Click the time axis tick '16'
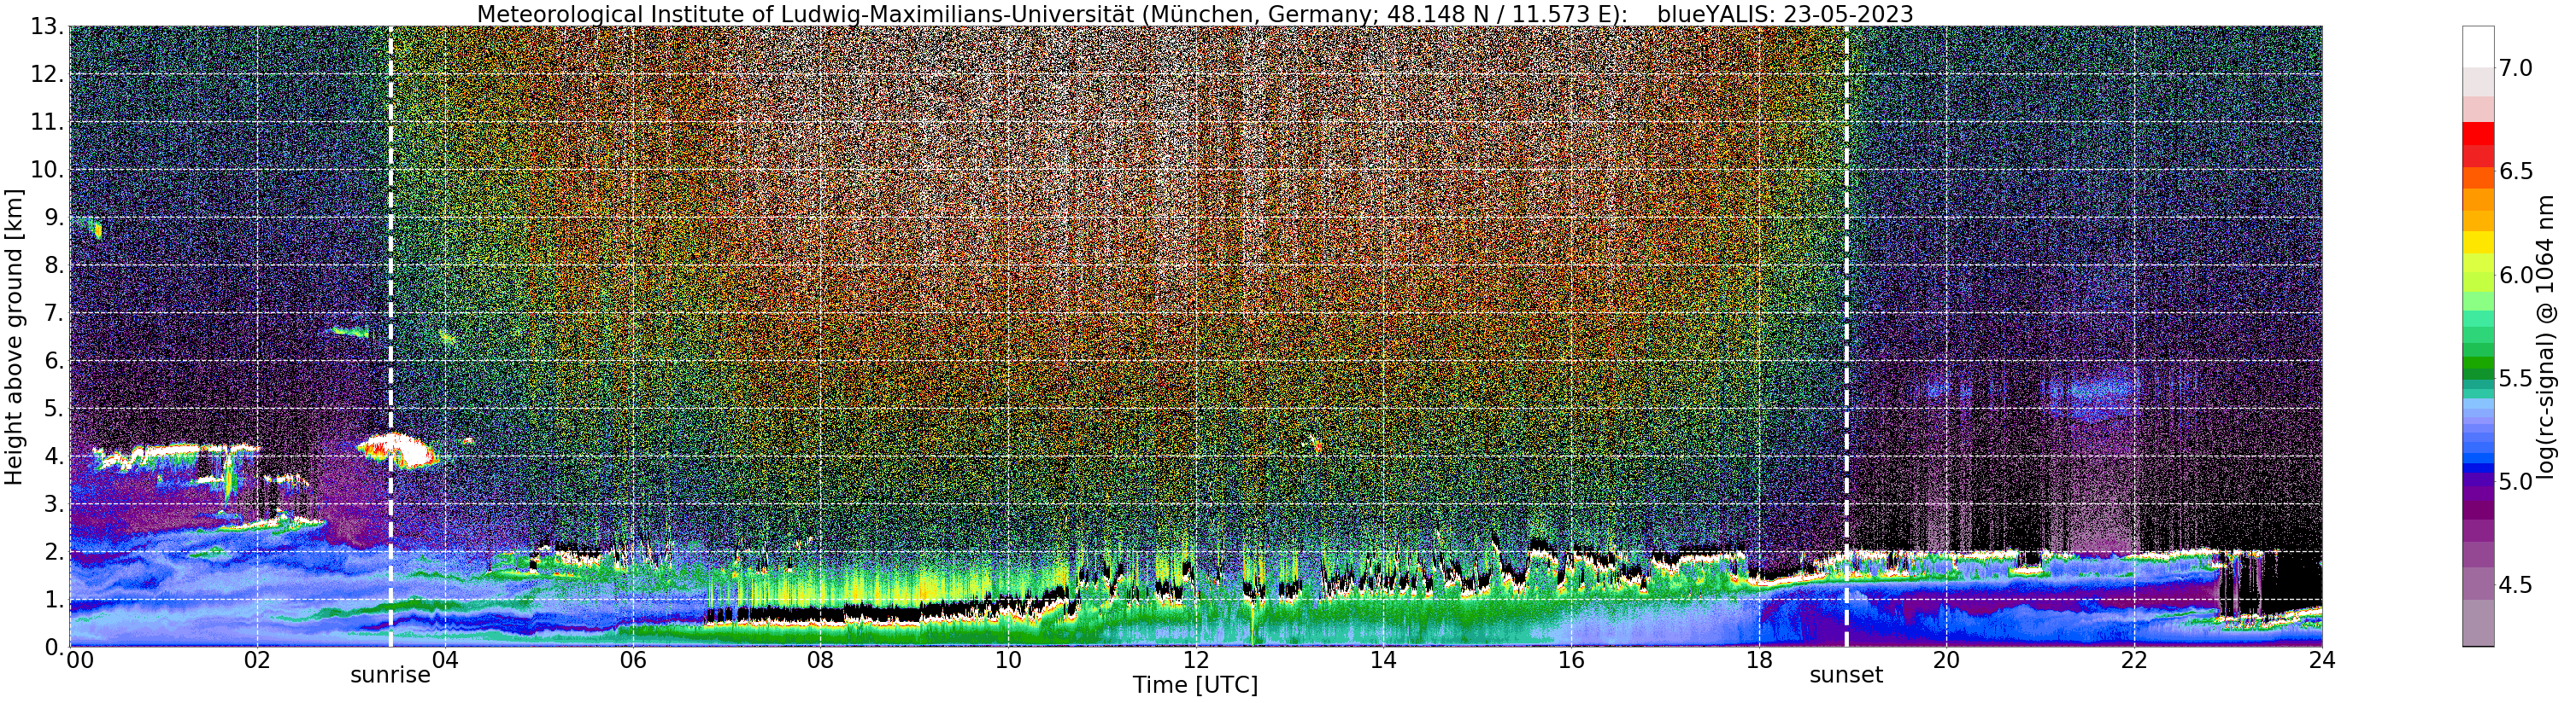This screenshot has height=703, width=2576. point(1571,659)
